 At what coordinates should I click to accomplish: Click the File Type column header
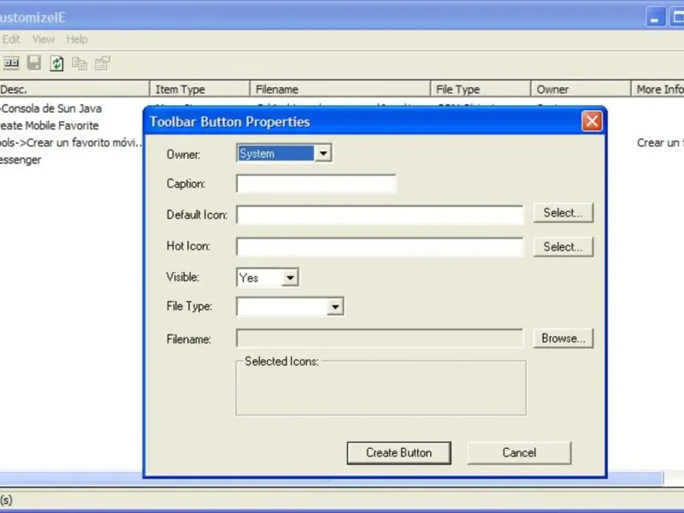481,89
